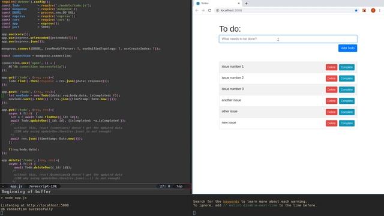Click the 'const port = 5000' code line

(x=26, y=27)
